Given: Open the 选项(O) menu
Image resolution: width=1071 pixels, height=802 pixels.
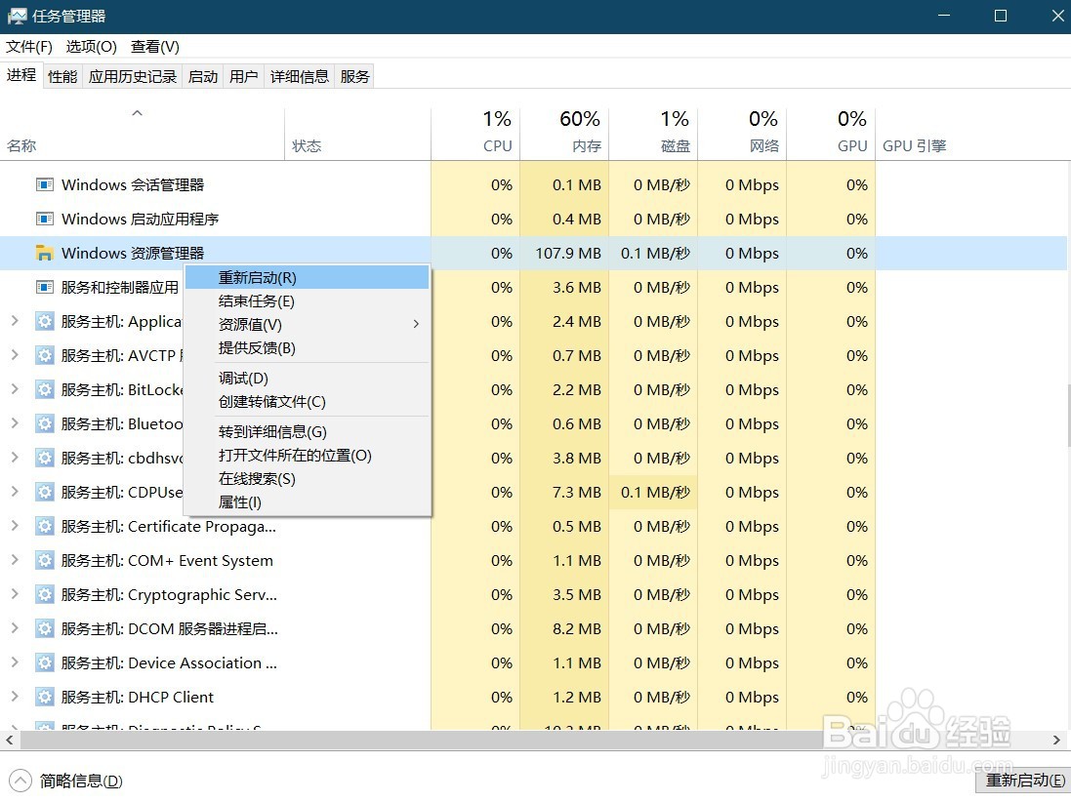Looking at the screenshot, I should (91, 47).
